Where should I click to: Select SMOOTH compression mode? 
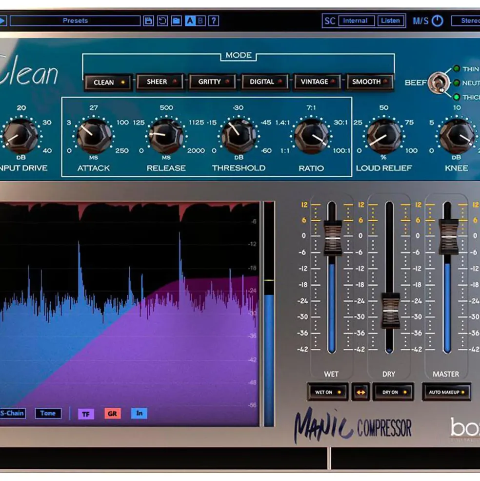(370, 82)
